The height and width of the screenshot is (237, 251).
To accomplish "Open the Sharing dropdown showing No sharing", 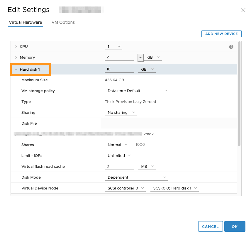I will pos(121,113).
